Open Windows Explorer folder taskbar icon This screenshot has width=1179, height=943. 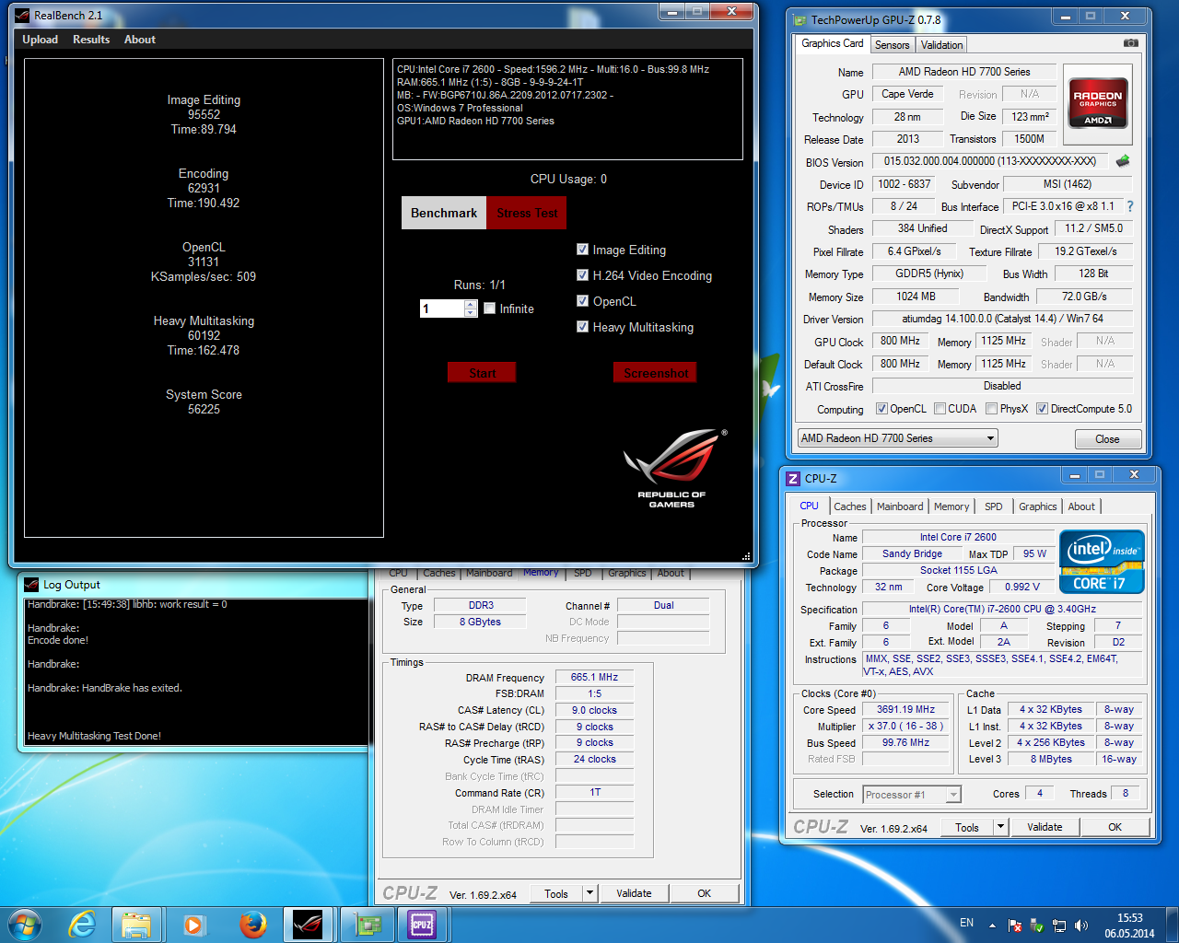click(136, 925)
